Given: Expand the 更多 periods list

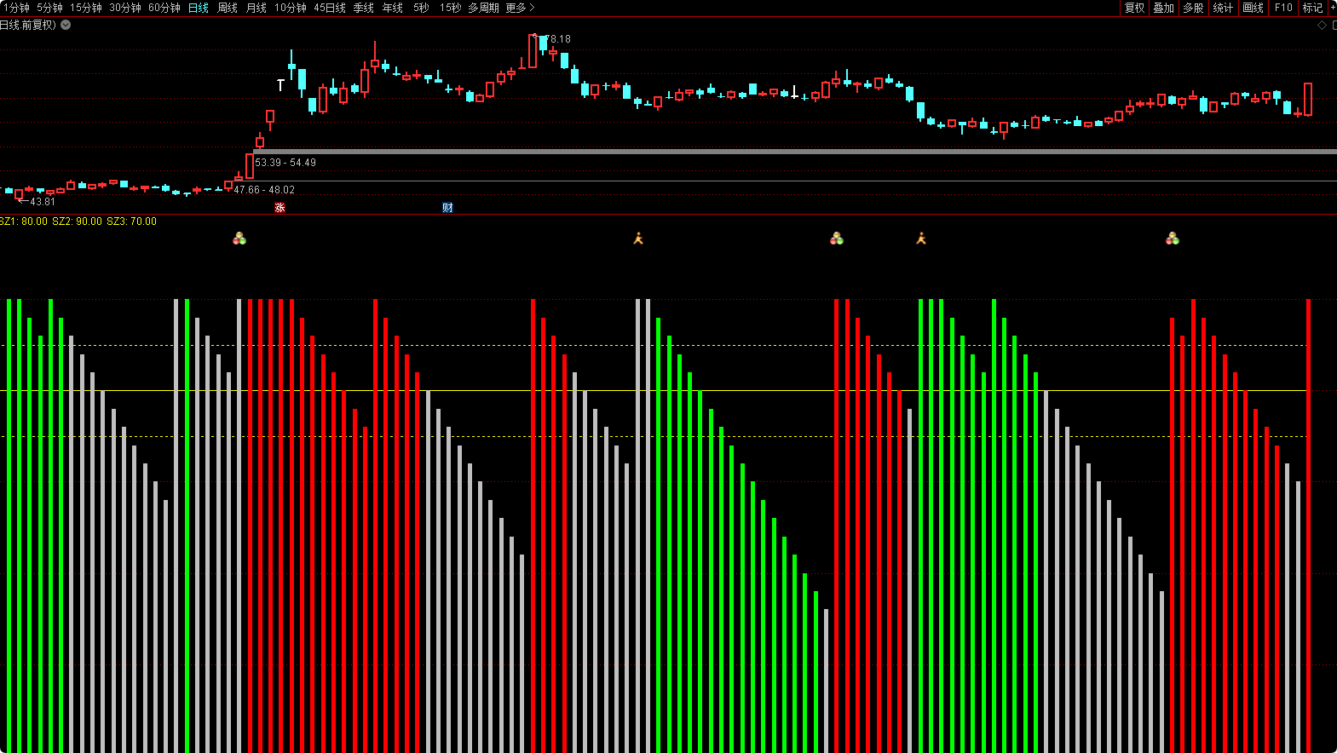Looking at the screenshot, I should tap(521, 8).
